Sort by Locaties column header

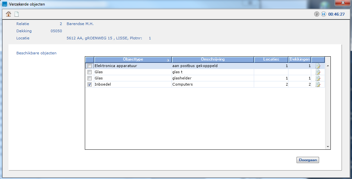(x=271, y=60)
